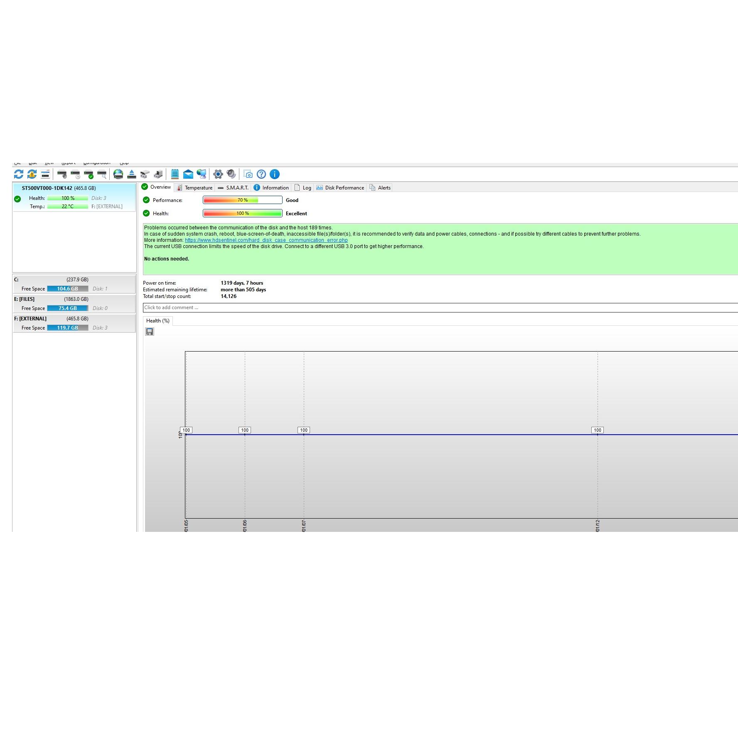
Task: Click the blue refresh arrows toolbar icon
Action: click(x=19, y=174)
